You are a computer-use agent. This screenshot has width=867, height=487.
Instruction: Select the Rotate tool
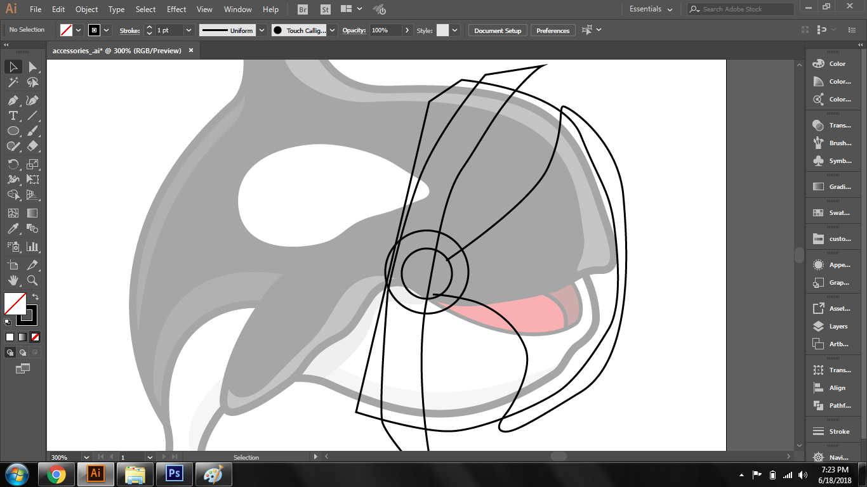(x=13, y=164)
